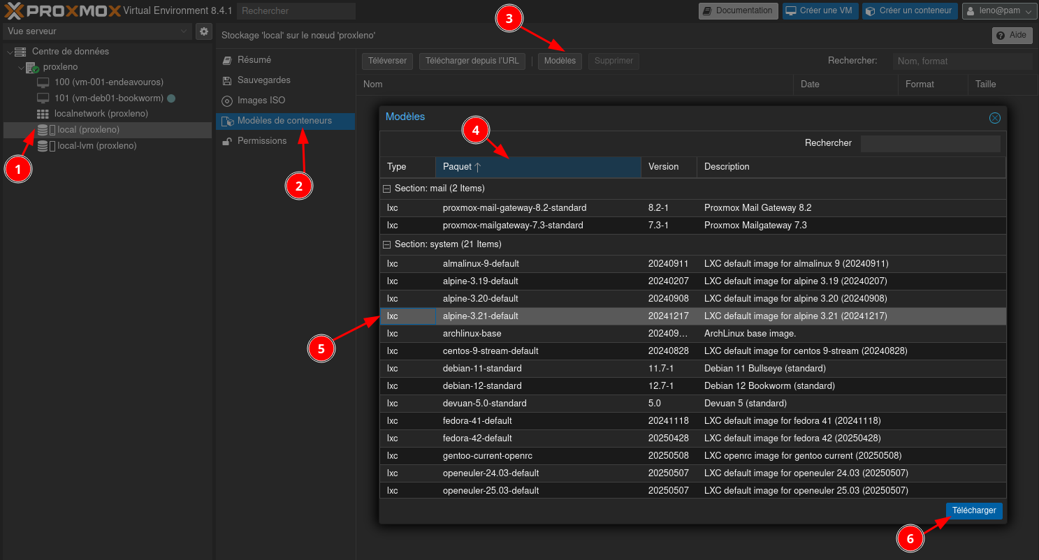Image resolution: width=1039 pixels, height=560 pixels.
Task: Close the Modèles dialog window
Action: [x=994, y=118]
